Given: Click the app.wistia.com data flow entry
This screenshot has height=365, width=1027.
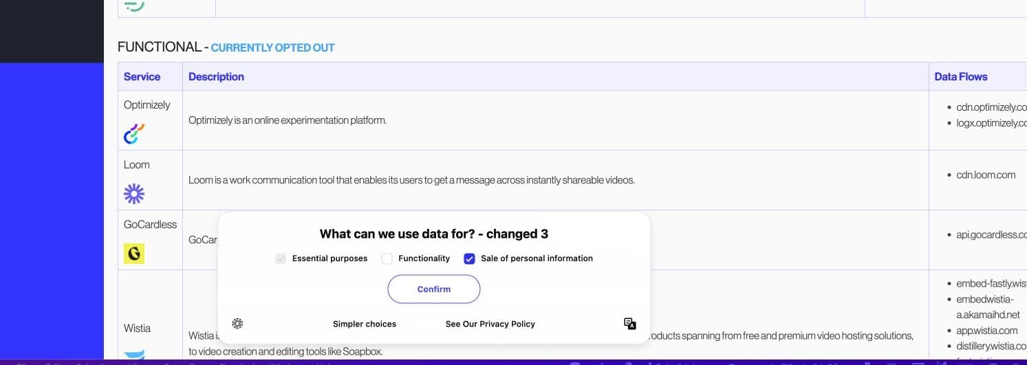Looking at the screenshot, I should 986,331.
